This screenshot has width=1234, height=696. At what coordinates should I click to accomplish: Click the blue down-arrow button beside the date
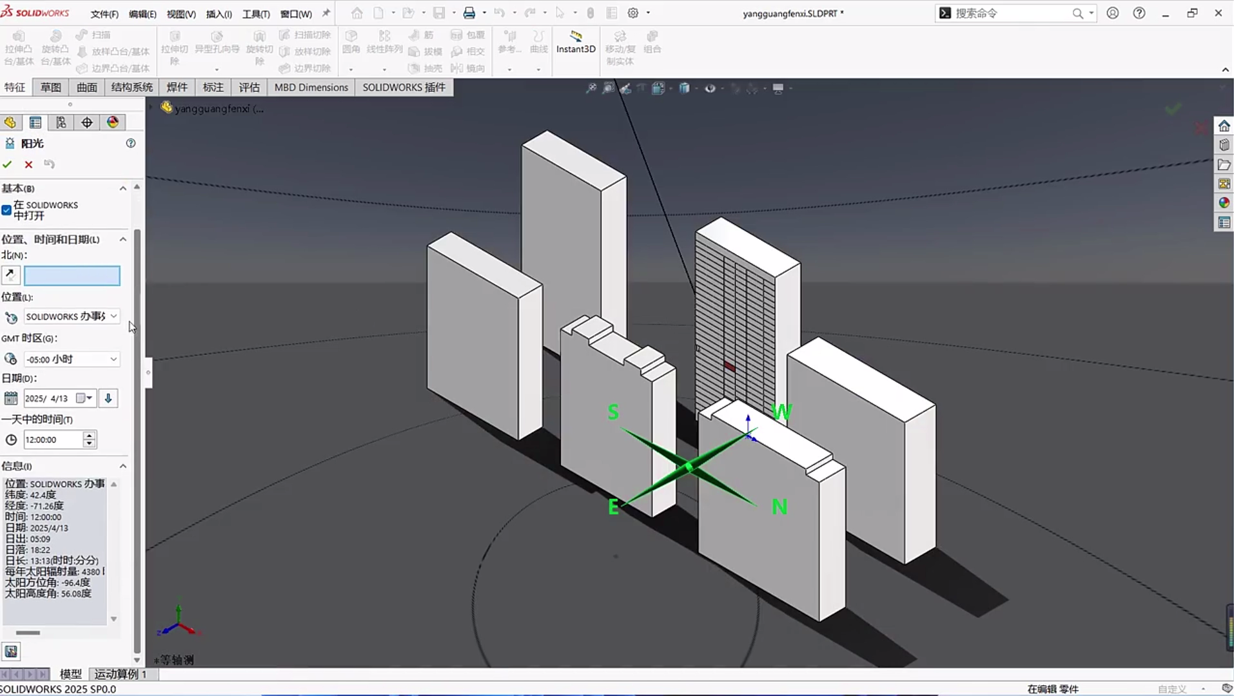pyautogui.click(x=108, y=398)
